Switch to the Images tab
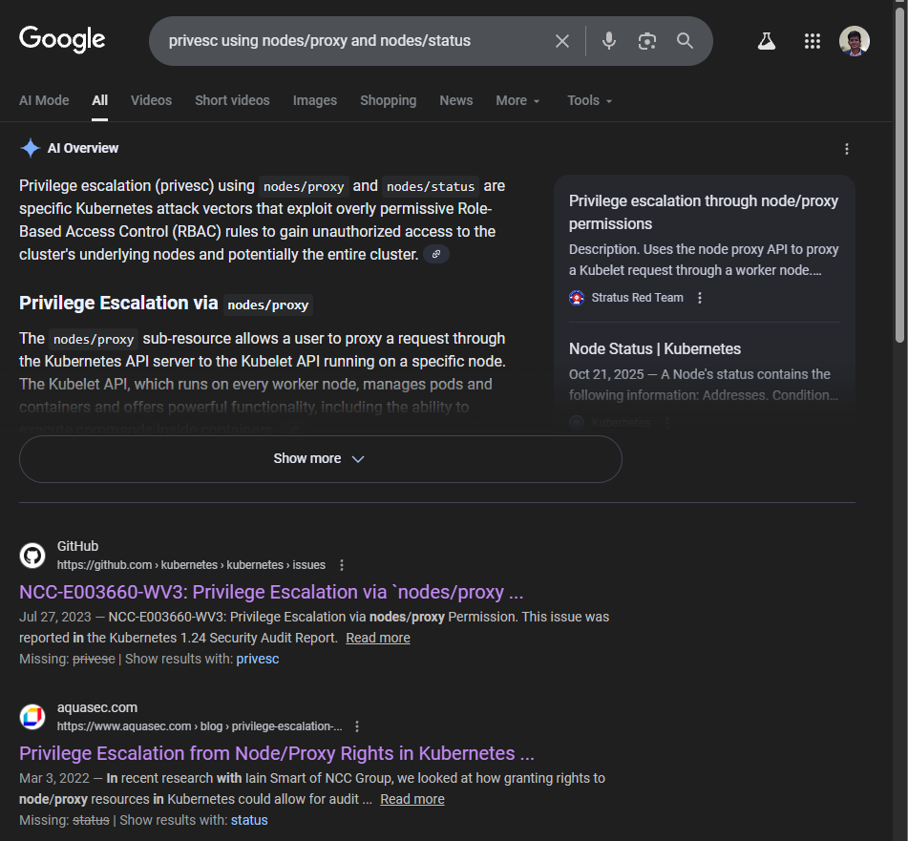Screen dimensions: 908x841 (314, 100)
